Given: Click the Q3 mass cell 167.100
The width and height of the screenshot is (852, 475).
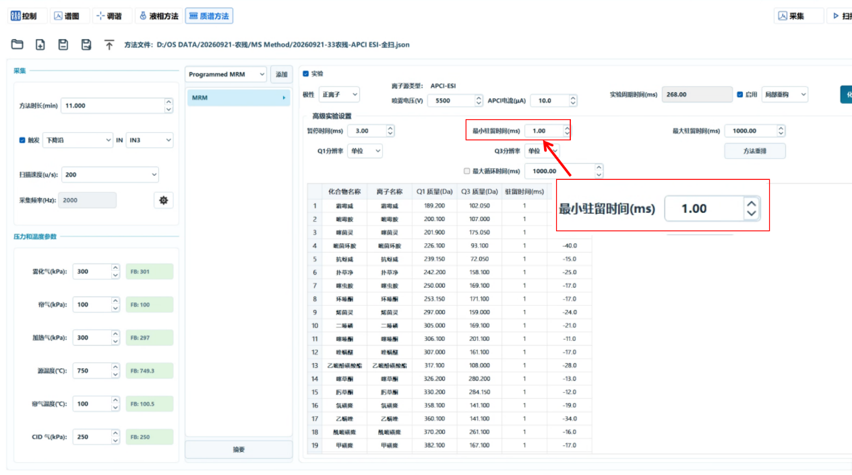Looking at the screenshot, I should 479,445.
